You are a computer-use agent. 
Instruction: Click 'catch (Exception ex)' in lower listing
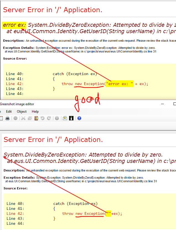(x=75, y=203)
